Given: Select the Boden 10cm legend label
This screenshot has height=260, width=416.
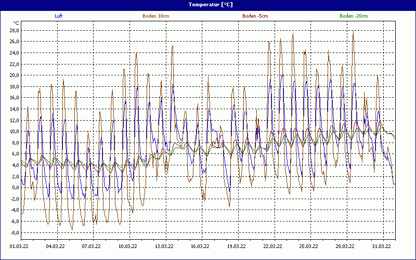Looking at the screenshot, I should click(x=155, y=16).
